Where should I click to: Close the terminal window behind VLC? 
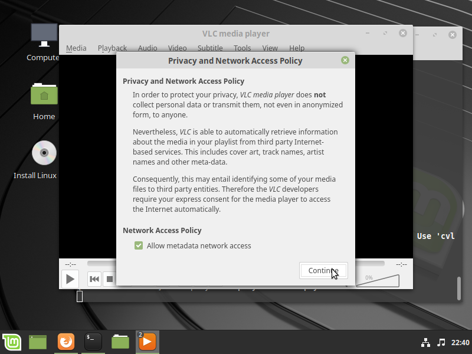click(x=452, y=35)
